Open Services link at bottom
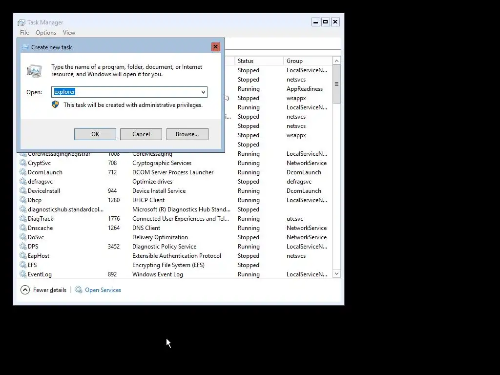500x375 pixels. tap(103, 290)
